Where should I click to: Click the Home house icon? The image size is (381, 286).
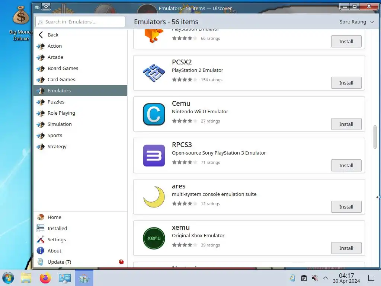coord(40,217)
